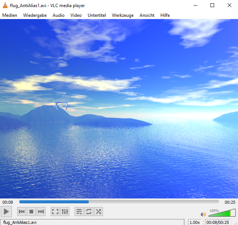The width and height of the screenshot is (238, 225).
Task: Toggle fullscreen video mode
Action: pyautogui.click(x=55, y=212)
